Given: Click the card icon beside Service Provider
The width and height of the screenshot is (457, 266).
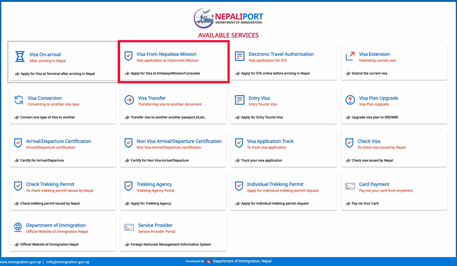Looking at the screenshot, I should [129, 227].
